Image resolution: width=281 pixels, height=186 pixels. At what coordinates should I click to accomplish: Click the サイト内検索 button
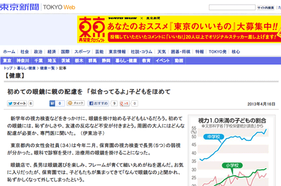pyautogui.click(x=266, y=8)
